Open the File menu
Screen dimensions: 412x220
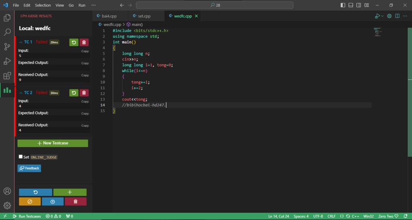[x=16, y=5]
